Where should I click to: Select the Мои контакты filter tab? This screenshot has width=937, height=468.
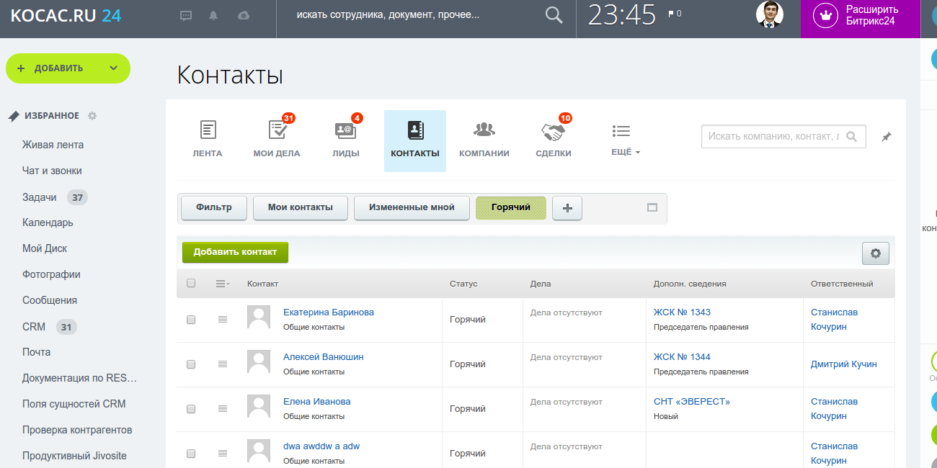(x=301, y=207)
